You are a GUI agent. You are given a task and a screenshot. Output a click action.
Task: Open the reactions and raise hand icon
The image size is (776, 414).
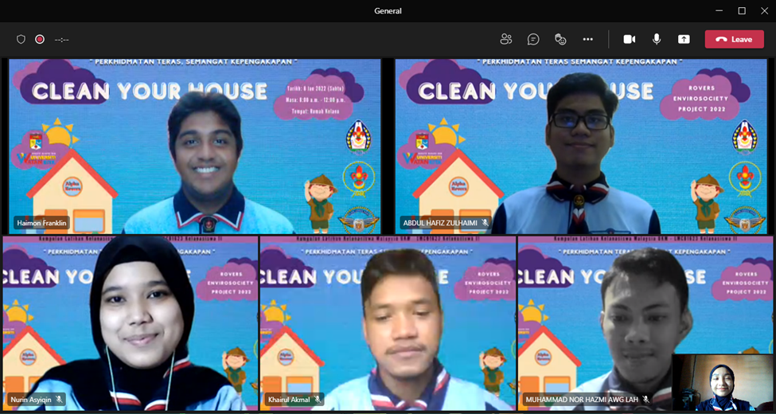[x=560, y=39]
